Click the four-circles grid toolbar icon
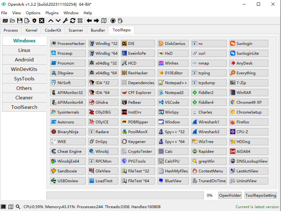This screenshot has height=211, width=281. click(x=80, y=21)
